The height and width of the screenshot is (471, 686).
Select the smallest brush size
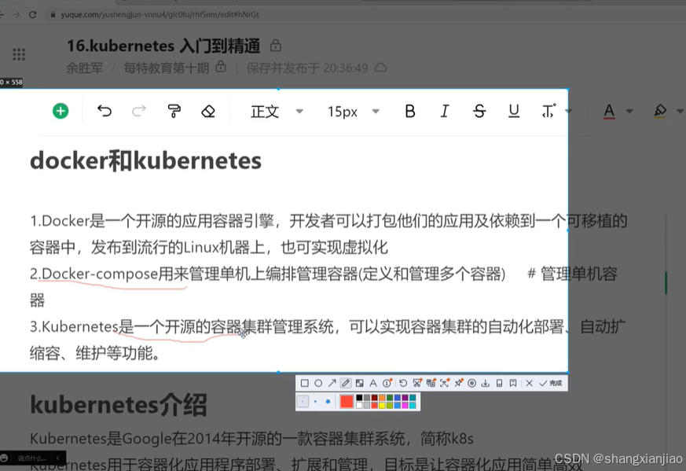303,401
